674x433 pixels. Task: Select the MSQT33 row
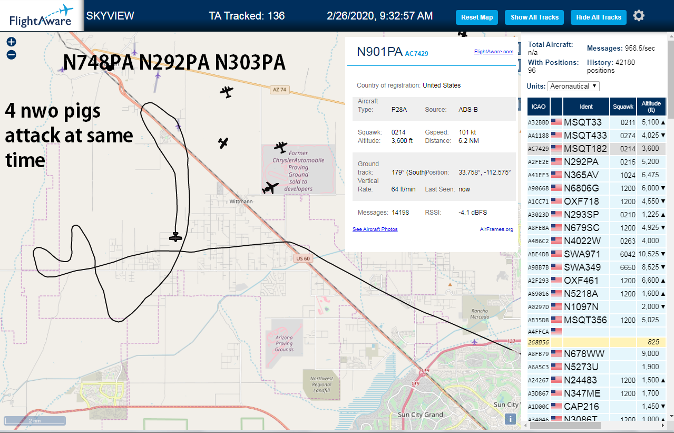click(597, 122)
